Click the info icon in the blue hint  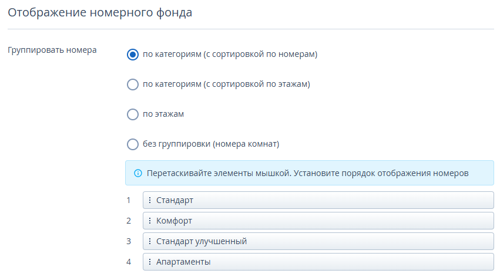point(137,173)
